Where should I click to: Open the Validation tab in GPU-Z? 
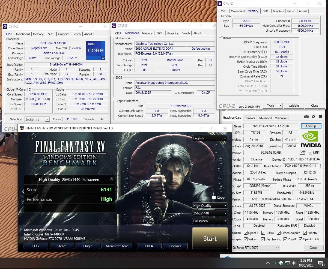pos(281,118)
